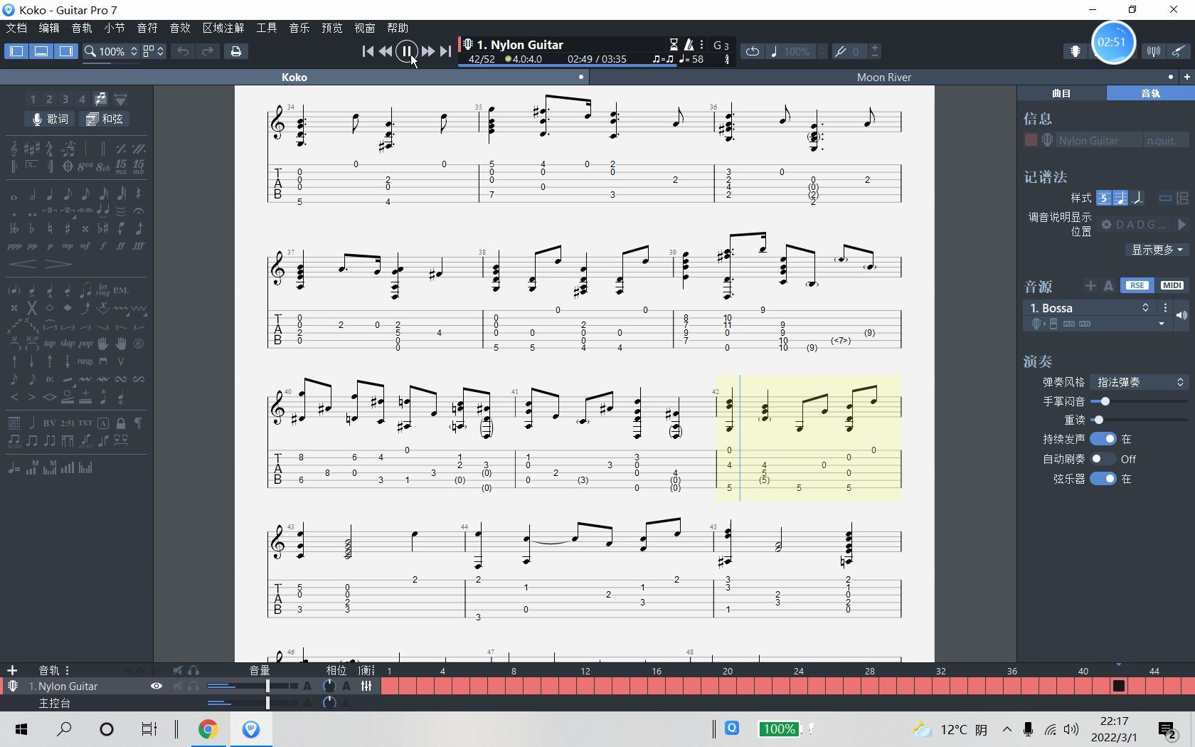Screen dimensions: 1195x747
Task: Add a new file tab with plus
Action: tap(1186, 77)
